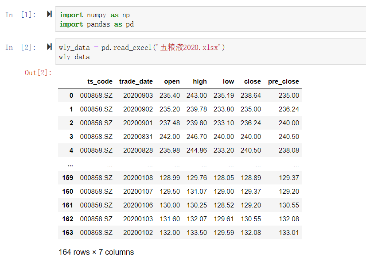Click the numpy import code cell
The width and height of the screenshot is (366, 261).
tap(210, 19)
